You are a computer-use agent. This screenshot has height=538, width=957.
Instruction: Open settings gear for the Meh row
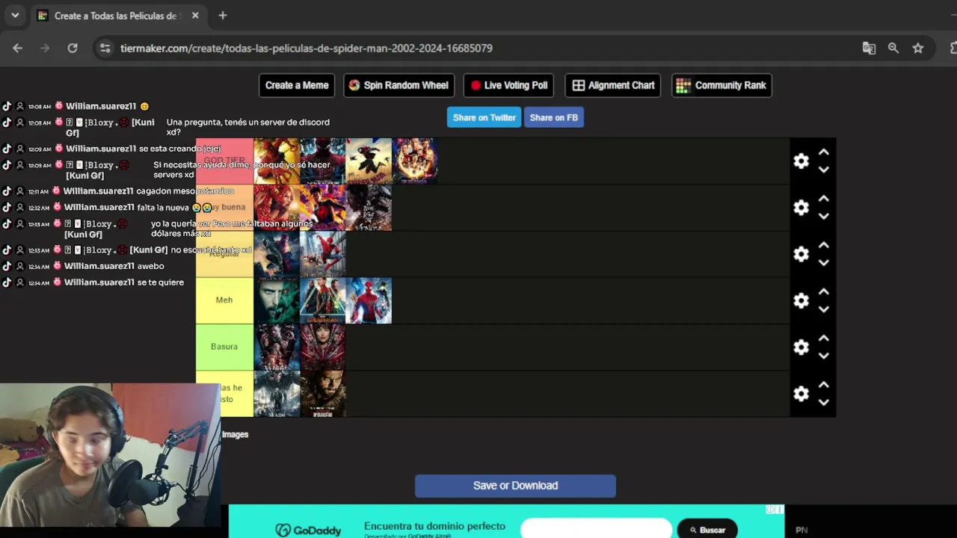pos(801,300)
